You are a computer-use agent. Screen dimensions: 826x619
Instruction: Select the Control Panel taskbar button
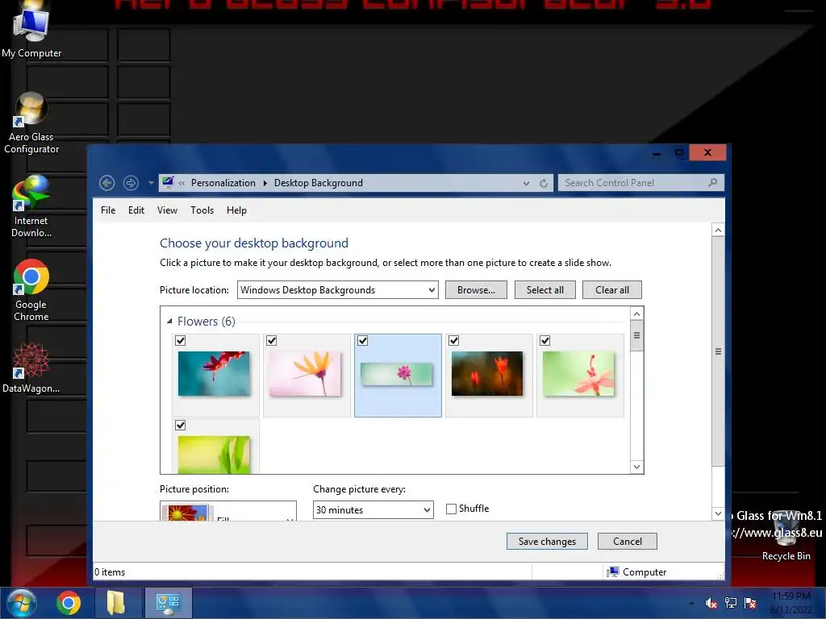coord(168,603)
